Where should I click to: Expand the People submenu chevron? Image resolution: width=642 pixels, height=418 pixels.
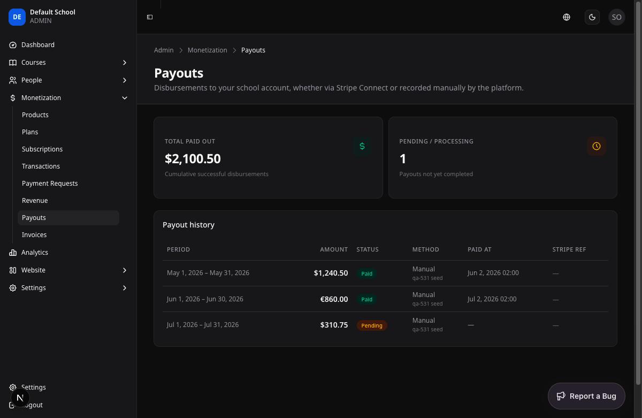(125, 80)
